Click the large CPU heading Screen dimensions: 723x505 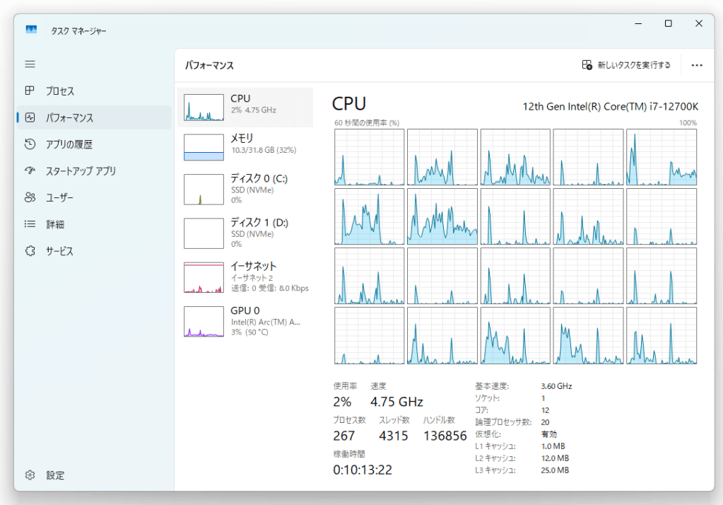pos(349,104)
